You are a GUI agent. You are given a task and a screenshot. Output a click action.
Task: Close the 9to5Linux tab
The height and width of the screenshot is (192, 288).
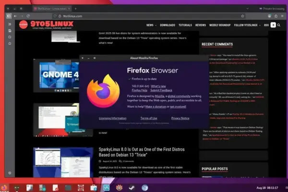tap(69, 9)
